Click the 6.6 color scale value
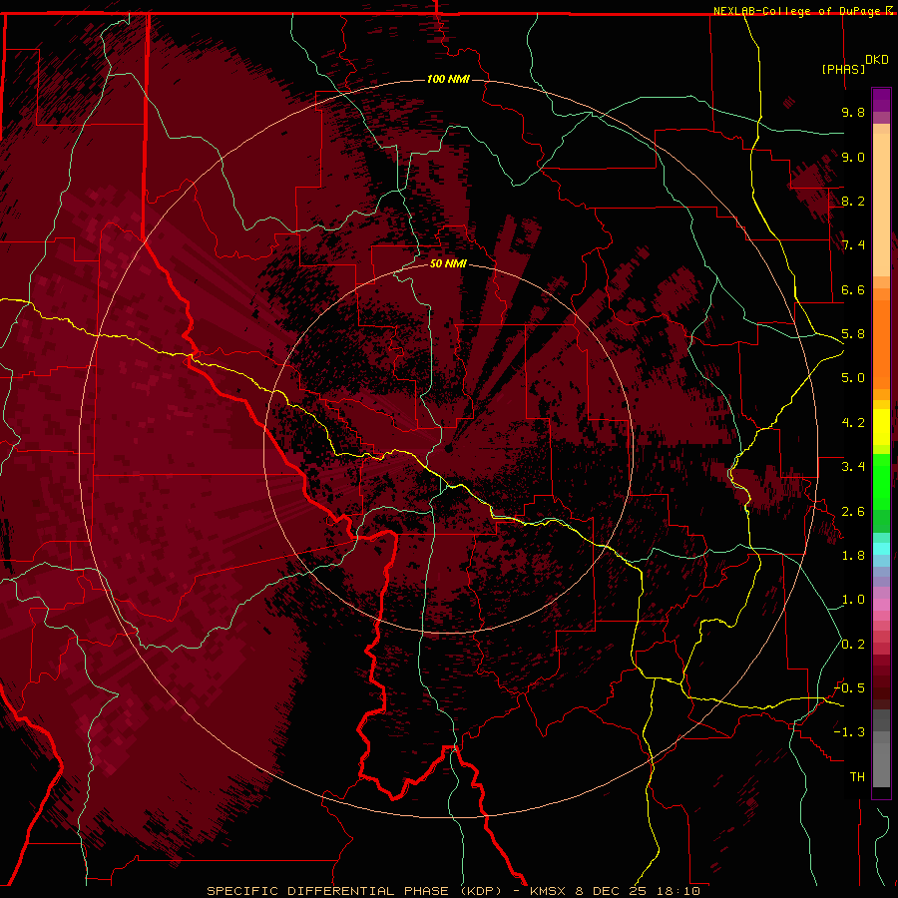 click(853, 289)
